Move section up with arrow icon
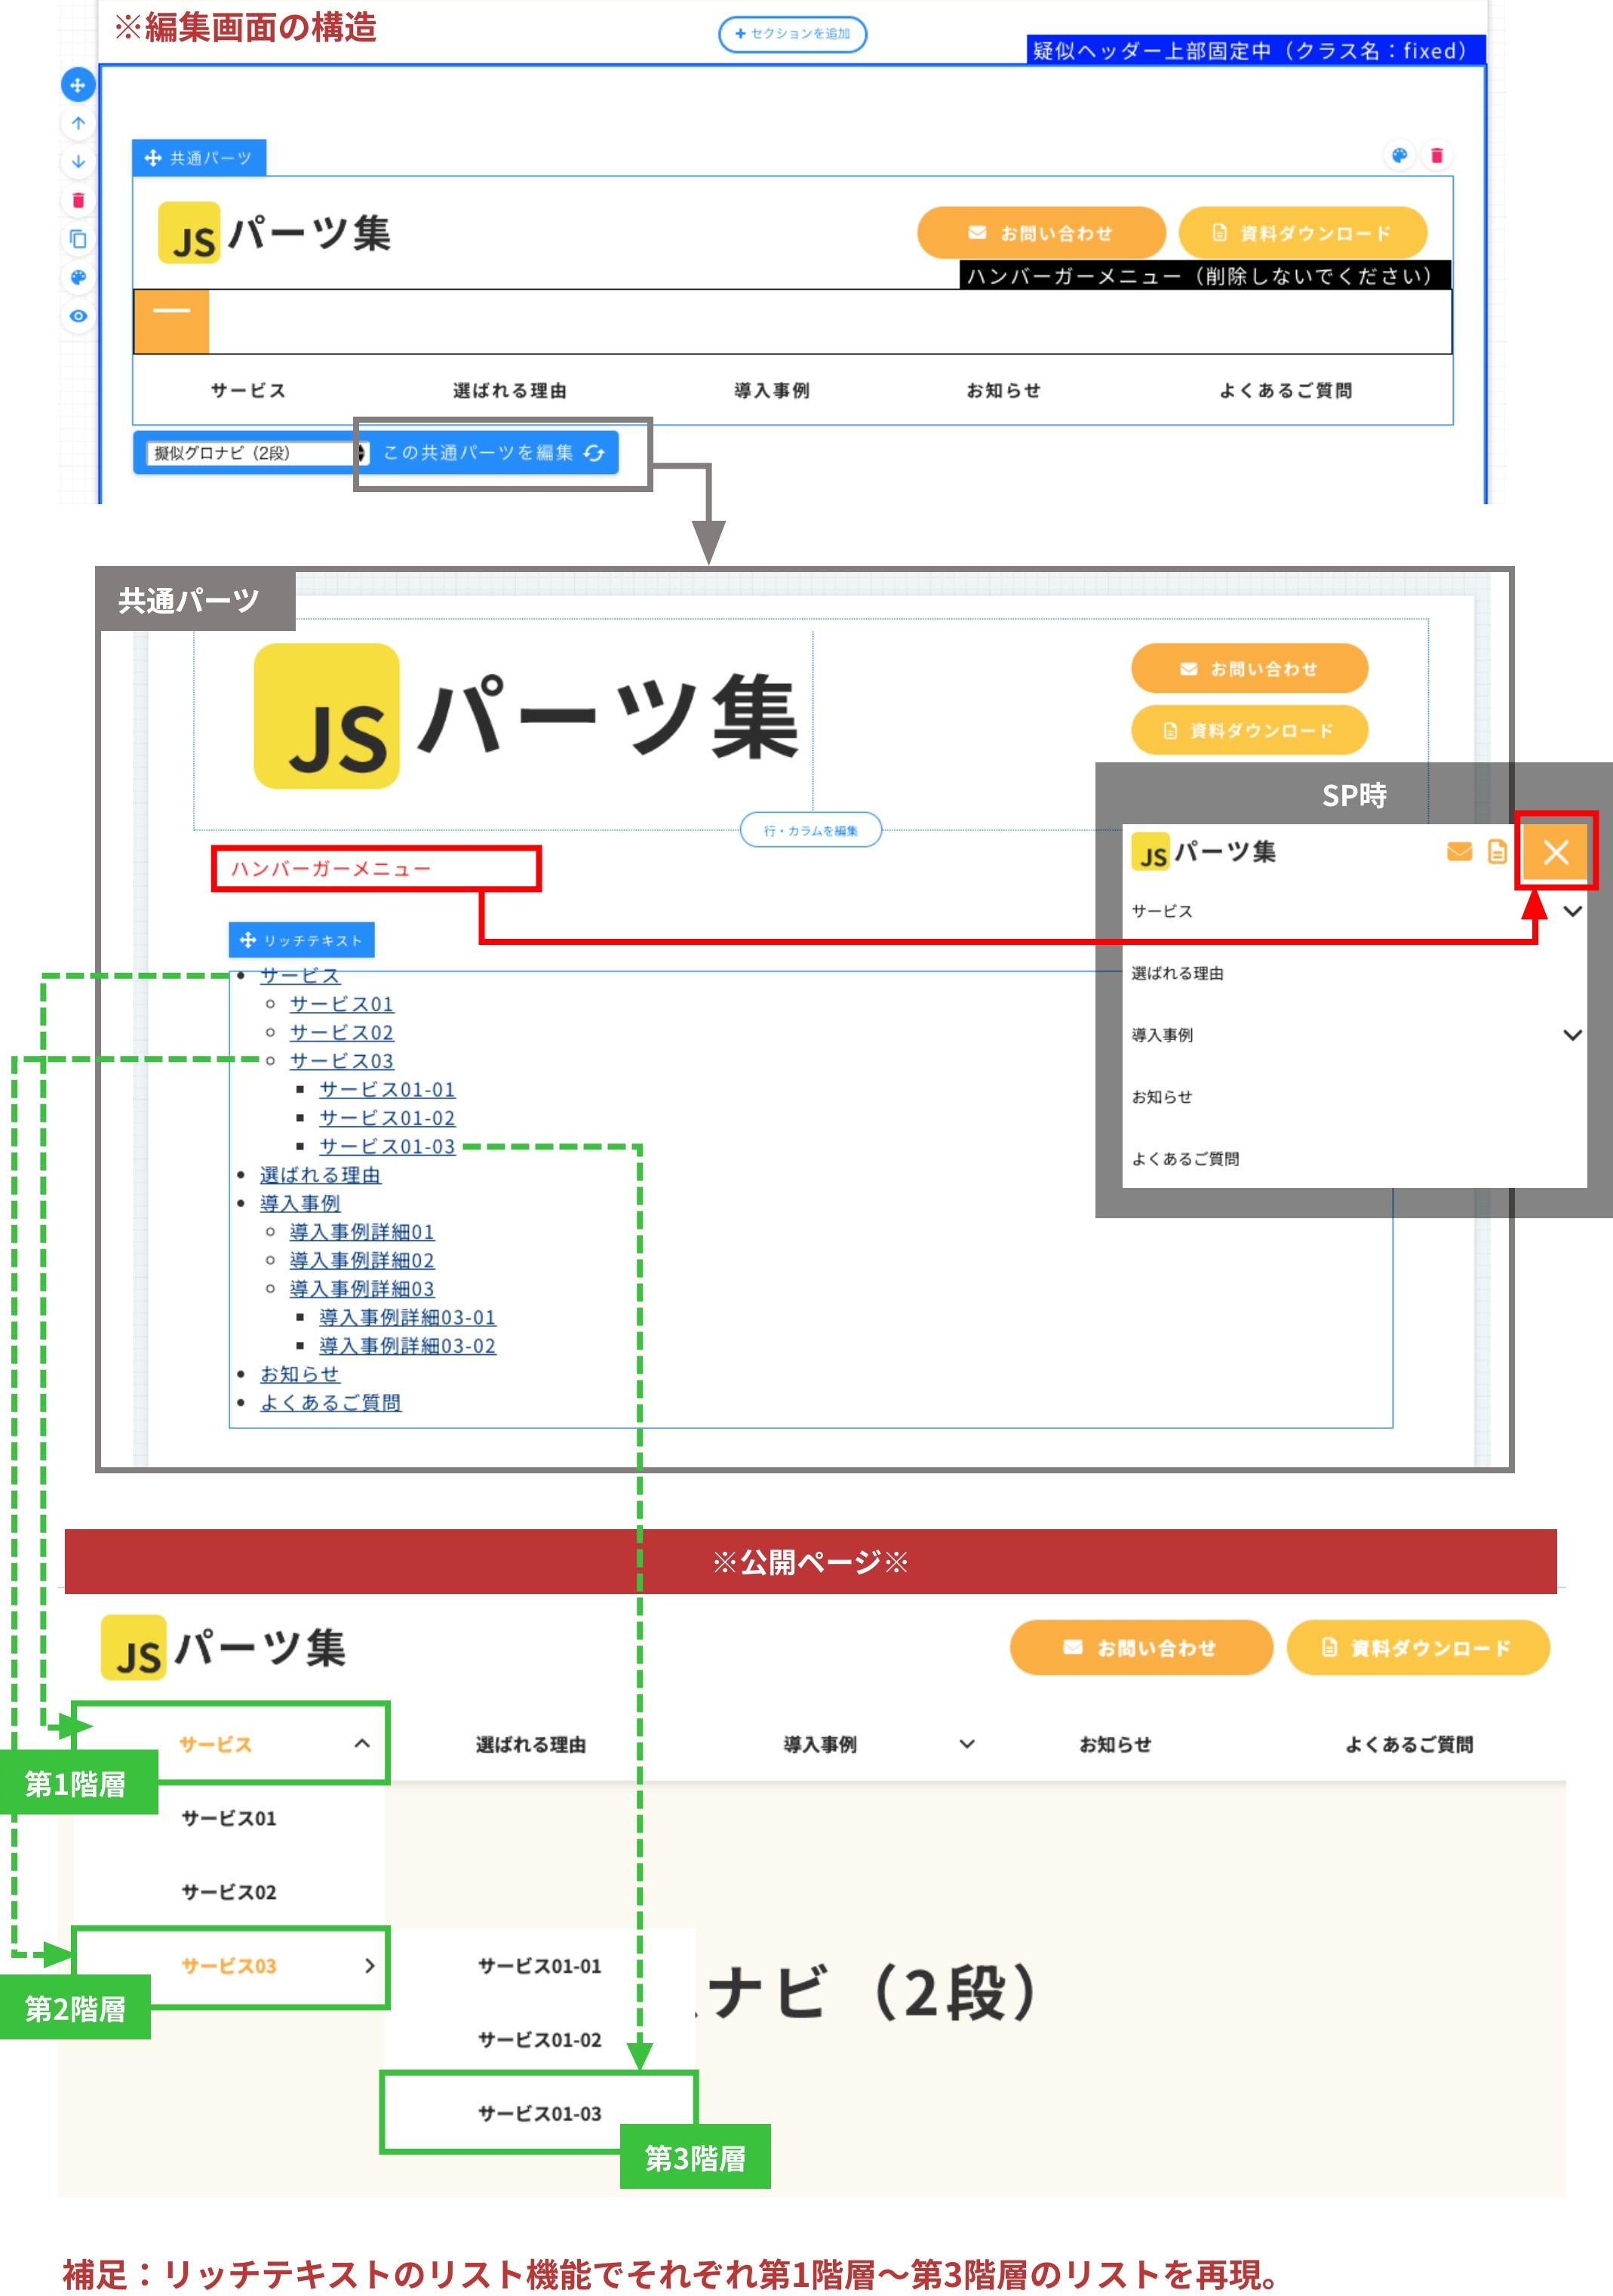1613x2296 pixels. [78, 123]
